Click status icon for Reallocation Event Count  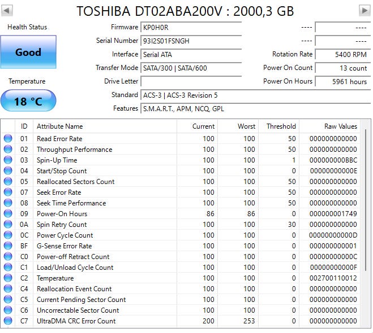[8, 288]
